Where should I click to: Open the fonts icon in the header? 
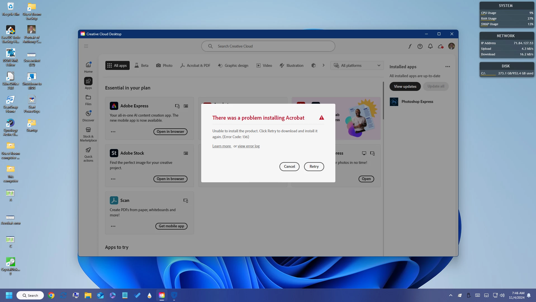[x=410, y=46]
